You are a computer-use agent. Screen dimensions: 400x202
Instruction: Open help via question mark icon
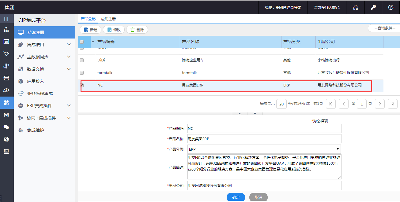click(x=391, y=8)
